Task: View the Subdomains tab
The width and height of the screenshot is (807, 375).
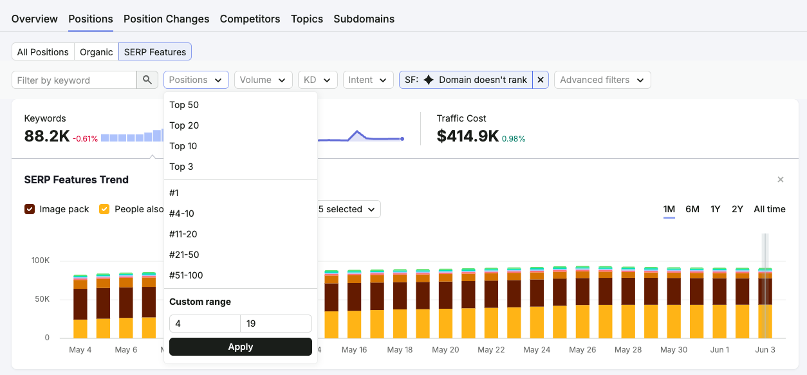Action: click(364, 19)
